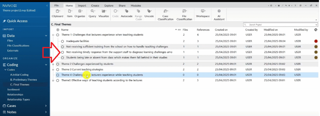Select circle for Not receiving timely response
Image resolution: width=320 pixels, height=116 pixels.
(62, 52)
